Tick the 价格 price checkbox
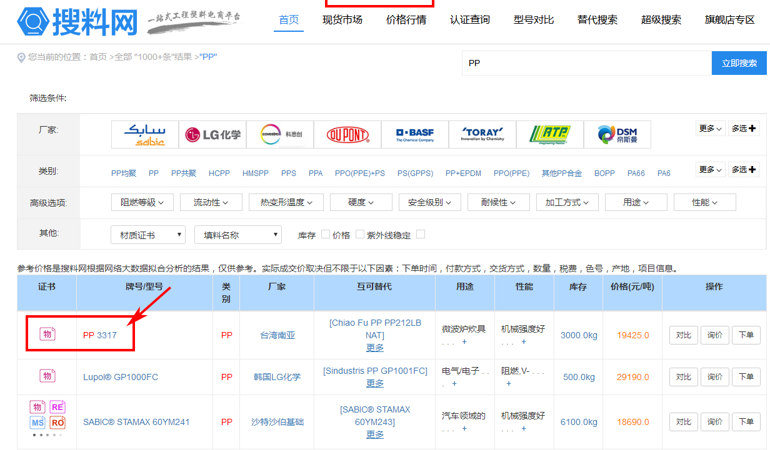 coord(359,234)
